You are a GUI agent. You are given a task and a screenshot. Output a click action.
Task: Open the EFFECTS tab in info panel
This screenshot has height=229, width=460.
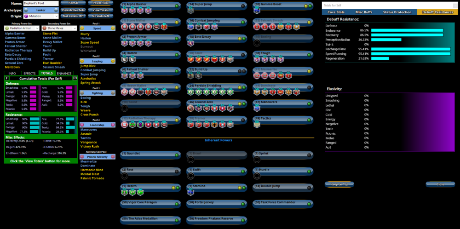(29, 73)
